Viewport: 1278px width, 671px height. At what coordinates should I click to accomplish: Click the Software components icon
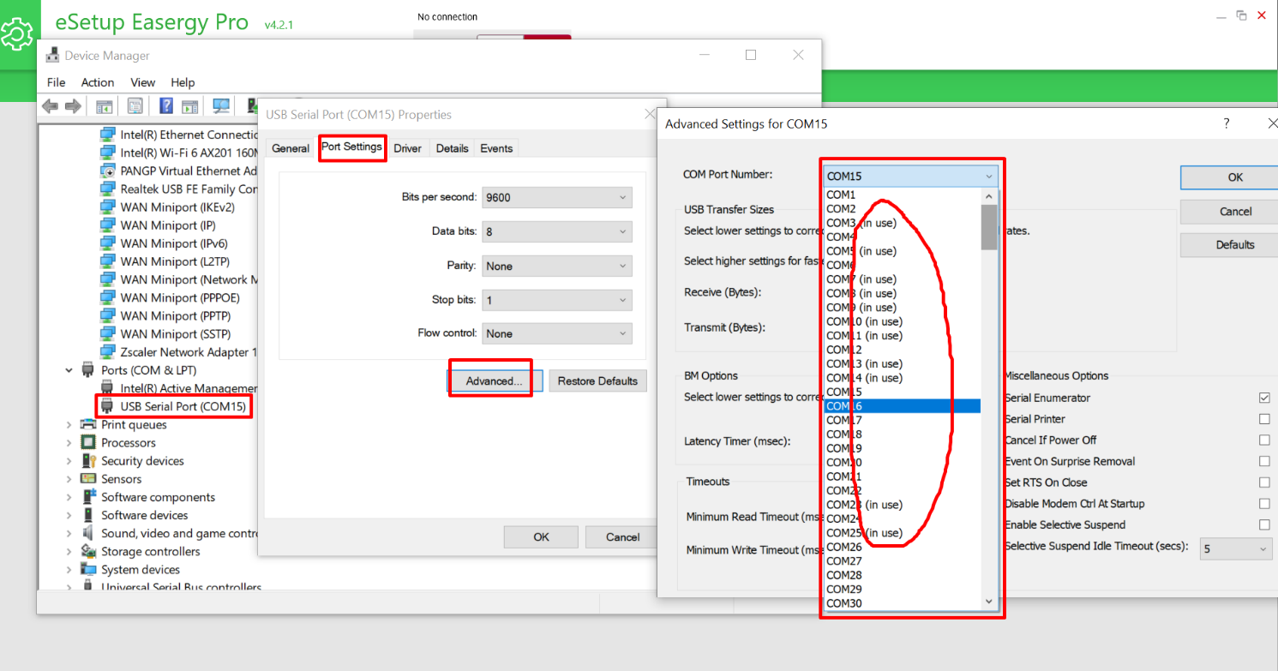coord(87,497)
